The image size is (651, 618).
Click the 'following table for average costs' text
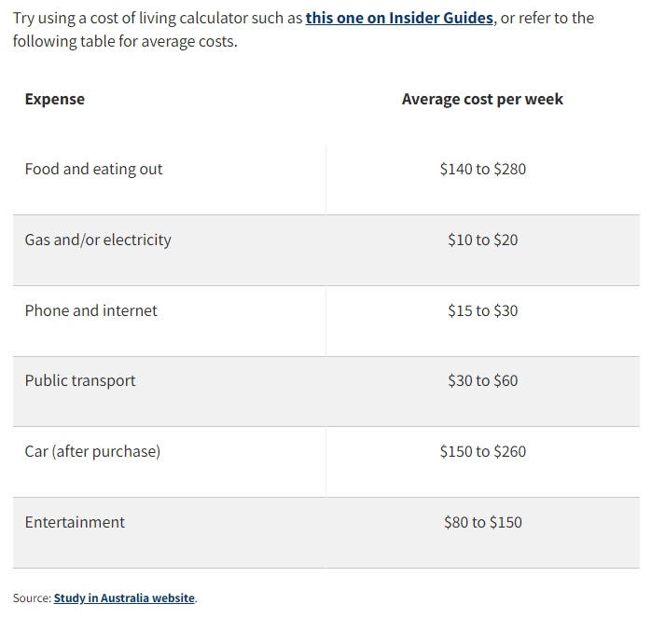[125, 42]
